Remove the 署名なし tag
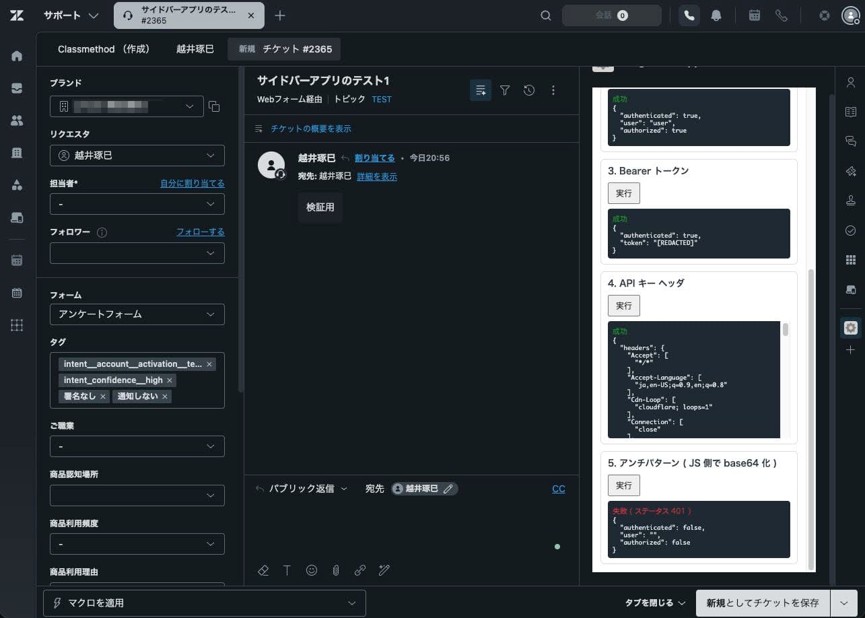The width and height of the screenshot is (865, 618). point(103,397)
